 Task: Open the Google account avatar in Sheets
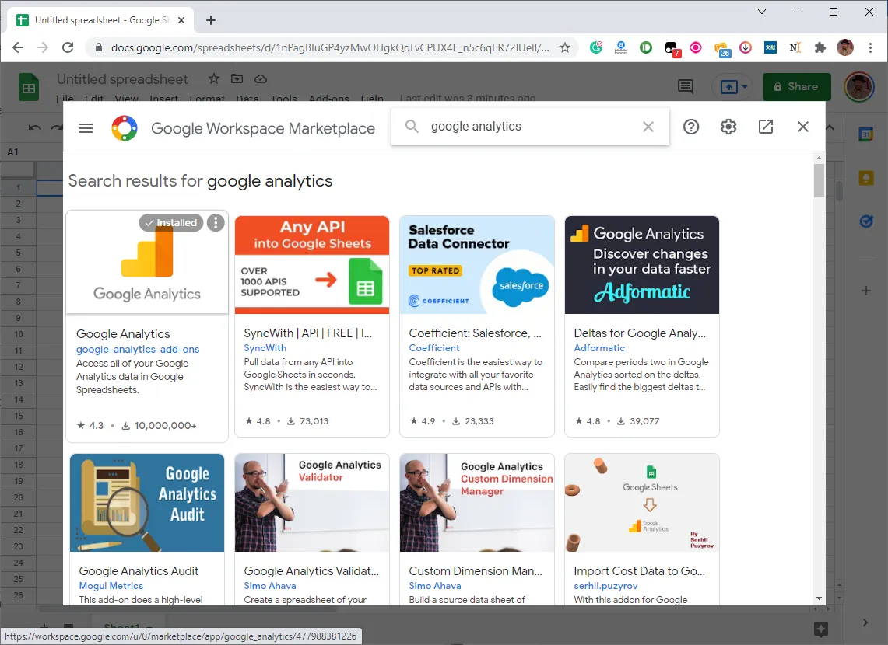859,86
